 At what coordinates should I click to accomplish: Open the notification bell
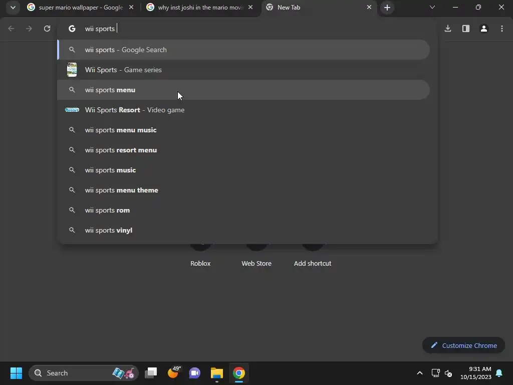coord(499,373)
